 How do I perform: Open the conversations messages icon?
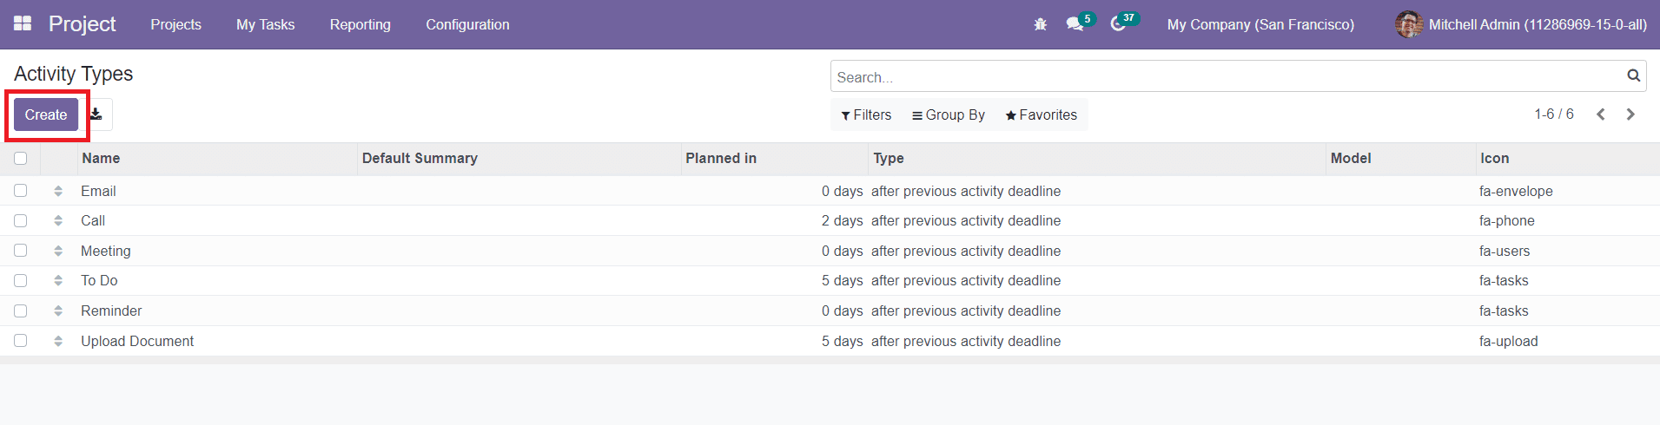[1075, 24]
